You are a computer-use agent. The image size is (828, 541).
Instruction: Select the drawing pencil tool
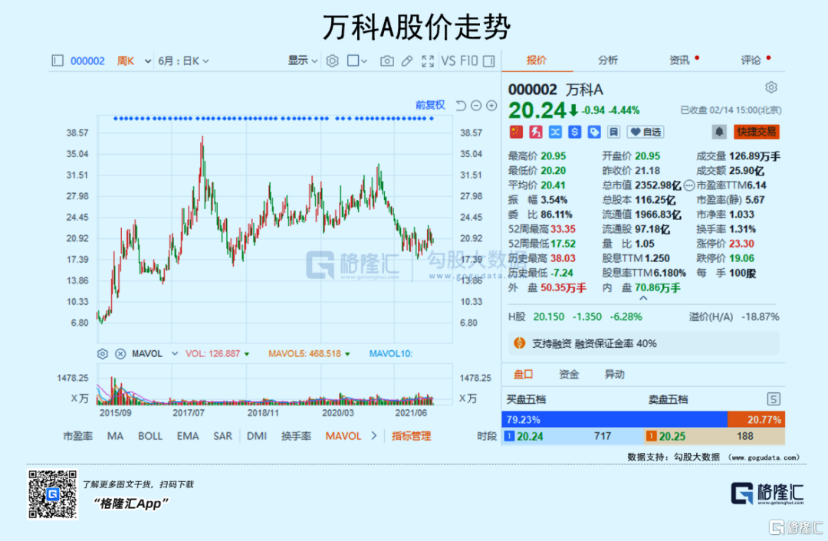406,61
